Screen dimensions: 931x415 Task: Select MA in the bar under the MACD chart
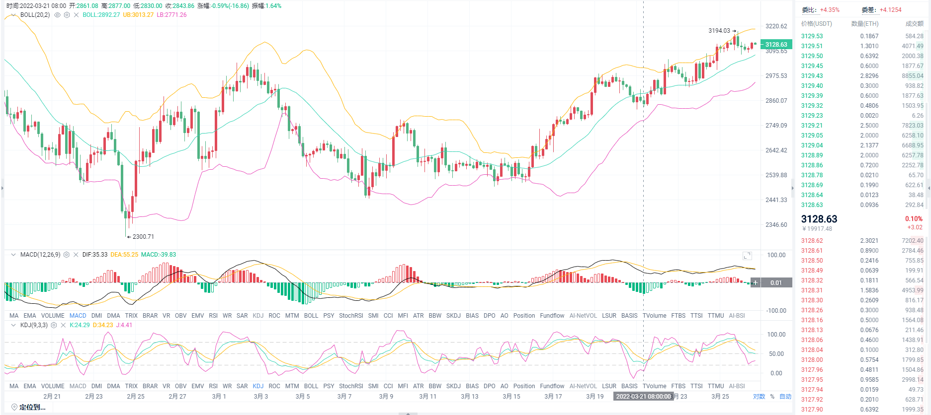coord(14,316)
